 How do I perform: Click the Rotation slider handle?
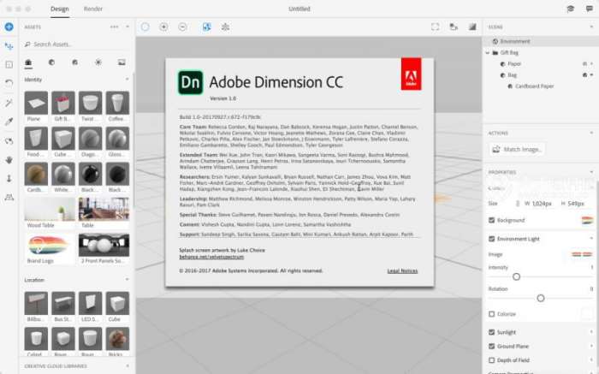[x=541, y=298]
